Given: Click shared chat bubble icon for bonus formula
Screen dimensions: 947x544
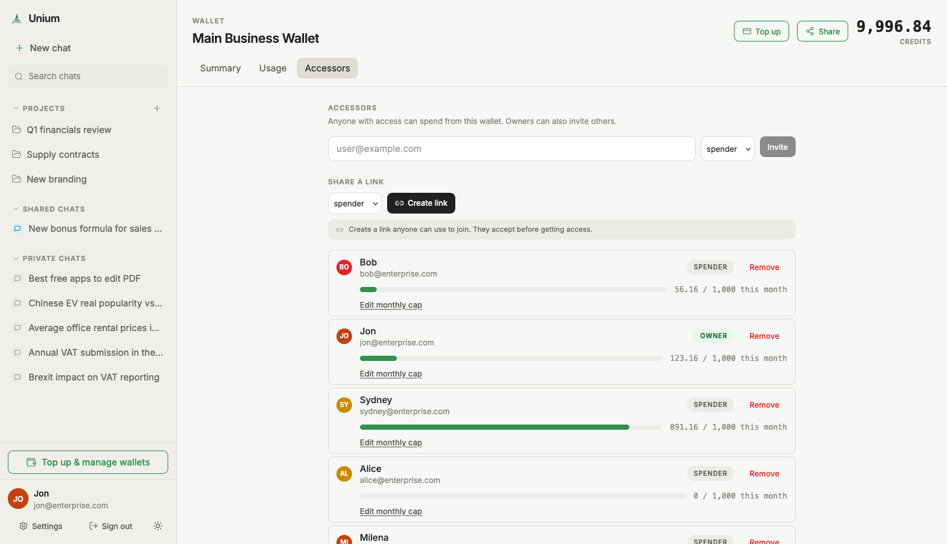Looking at the screenshot, I should [18, 229].
